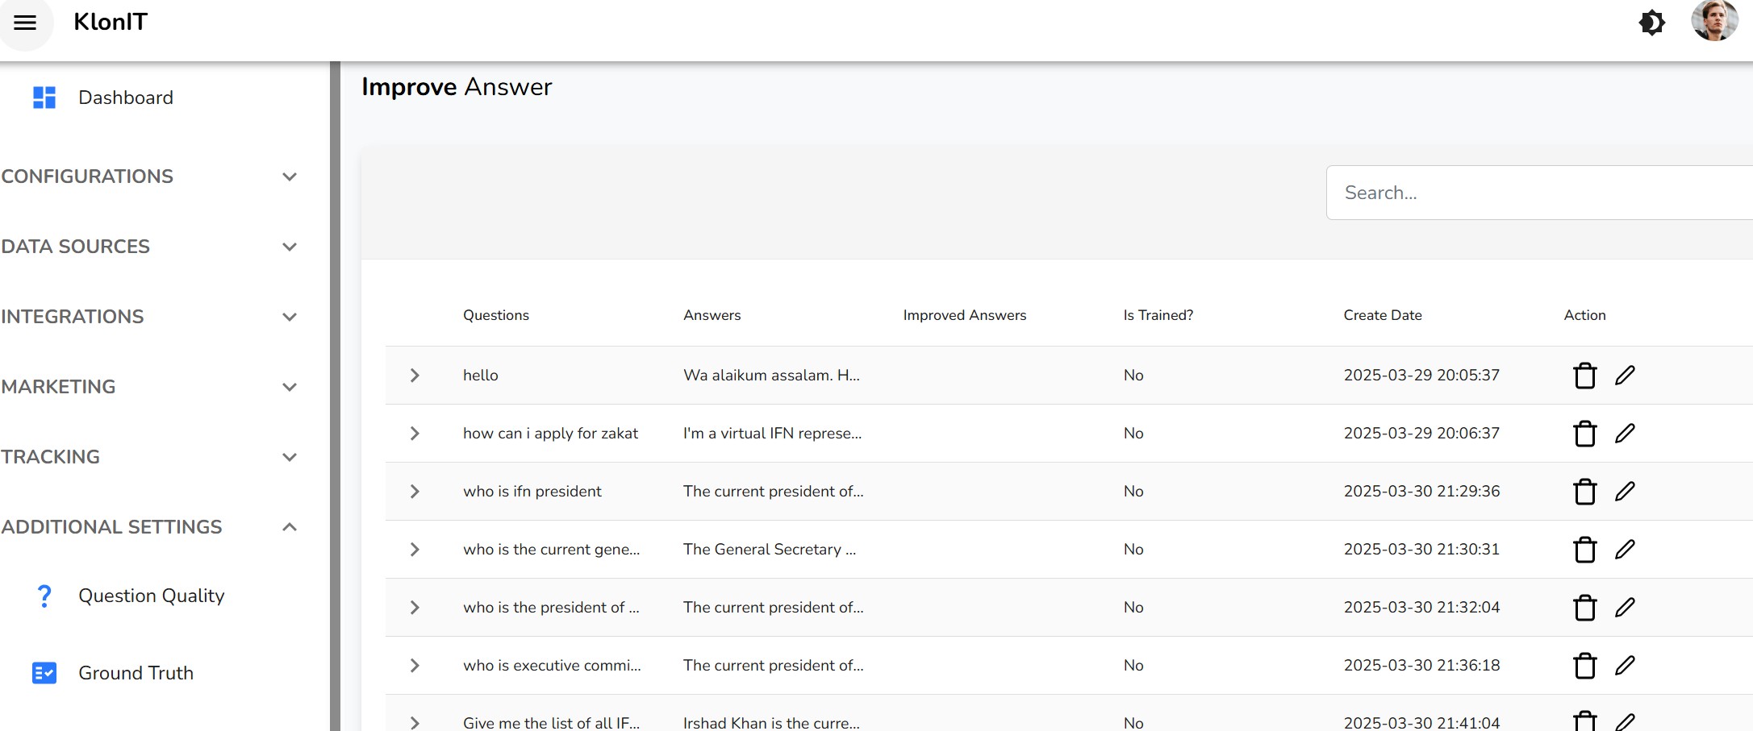
Task: Edit the 'hello' question answer
Action: (1625, 376)
